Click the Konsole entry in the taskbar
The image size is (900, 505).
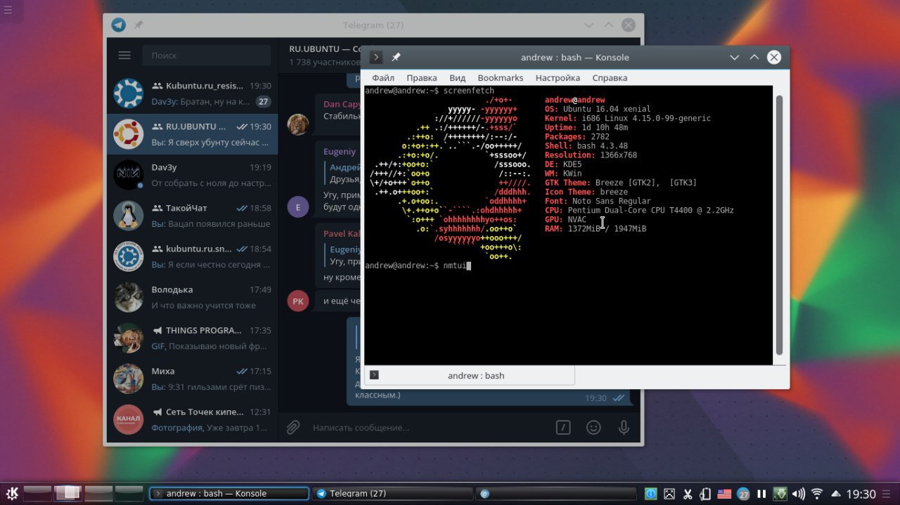click(229, 494)
